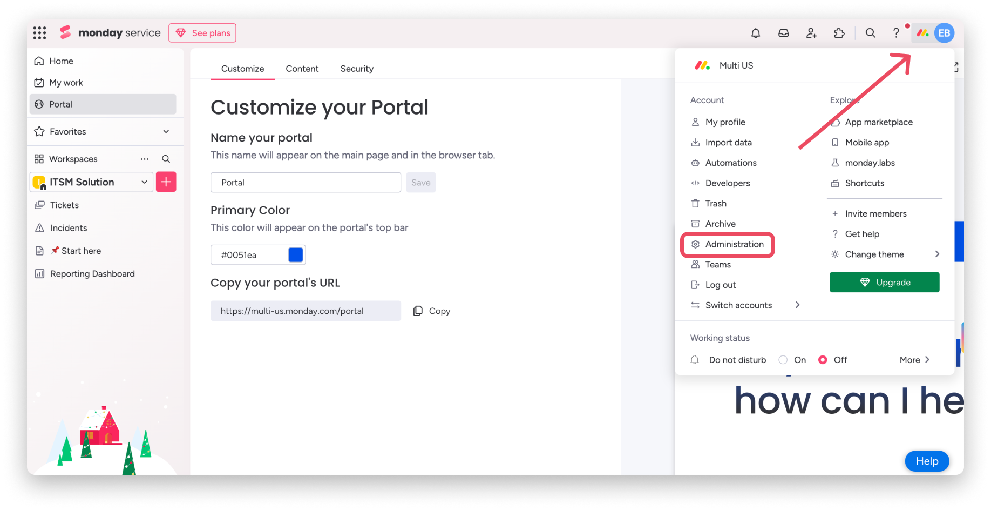Click the EB avatar toggle in the corner
Viewport: 991px width, 510px height.
(x=944, y=33)
